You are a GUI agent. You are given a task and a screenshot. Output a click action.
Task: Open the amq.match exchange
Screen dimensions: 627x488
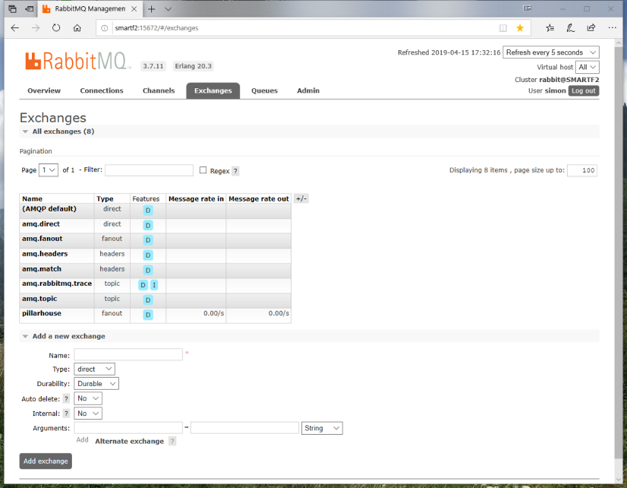click(42, 269)
